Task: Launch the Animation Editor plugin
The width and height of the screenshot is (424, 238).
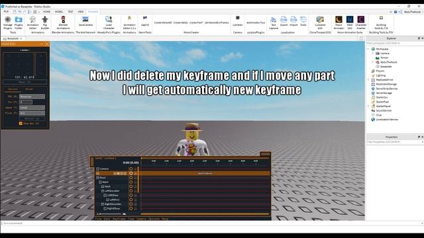Action: pos(32,22)
